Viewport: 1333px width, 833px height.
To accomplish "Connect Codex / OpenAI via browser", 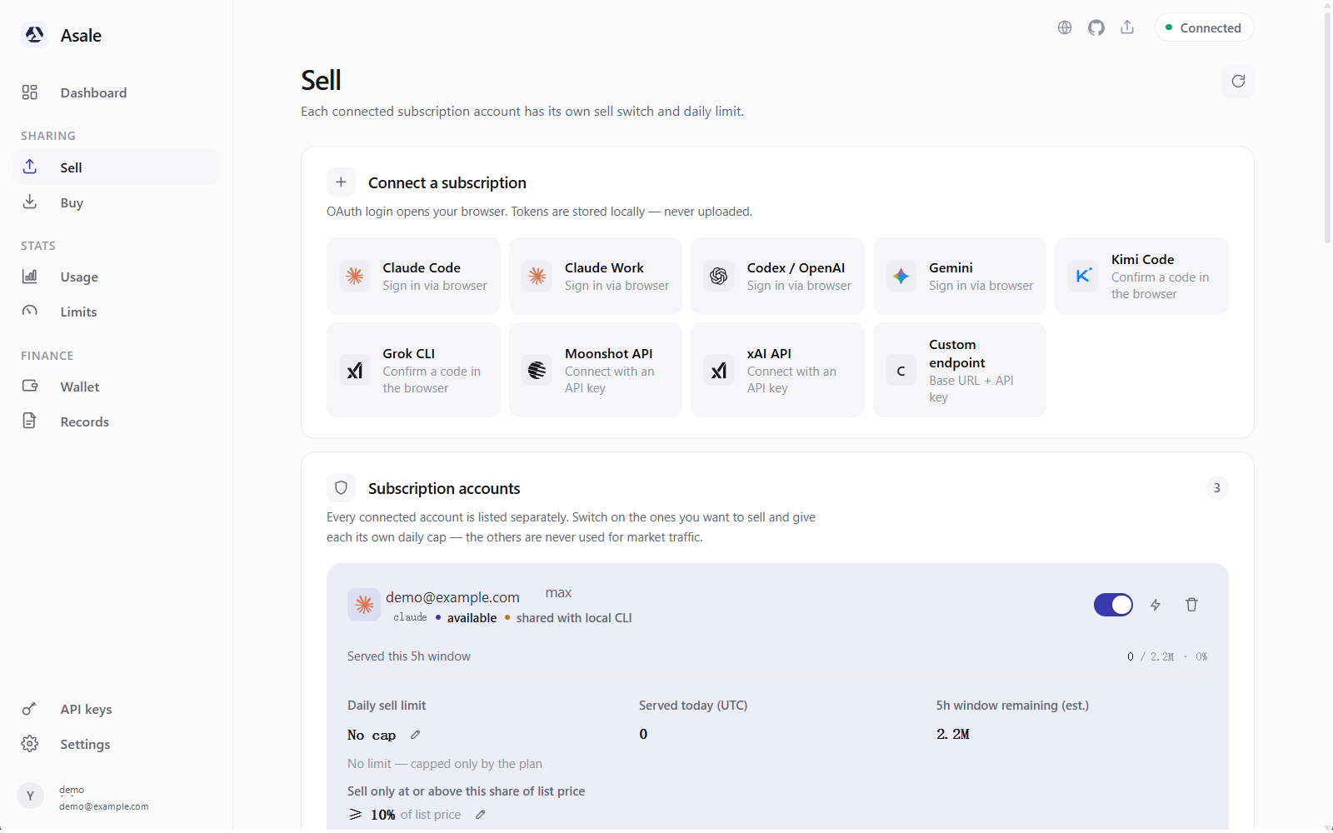I will [x=777, y=276].
